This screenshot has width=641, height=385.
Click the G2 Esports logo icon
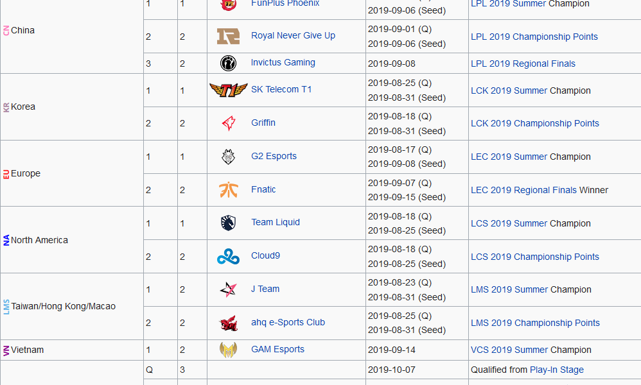(x=228, y=157)
